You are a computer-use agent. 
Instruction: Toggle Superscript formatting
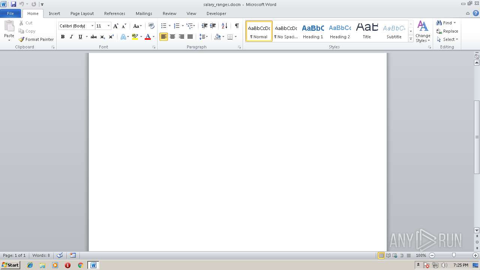(111, 37)
